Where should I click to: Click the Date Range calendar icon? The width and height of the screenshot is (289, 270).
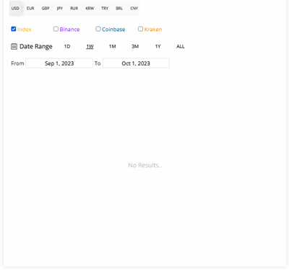[x=14, y=46]
